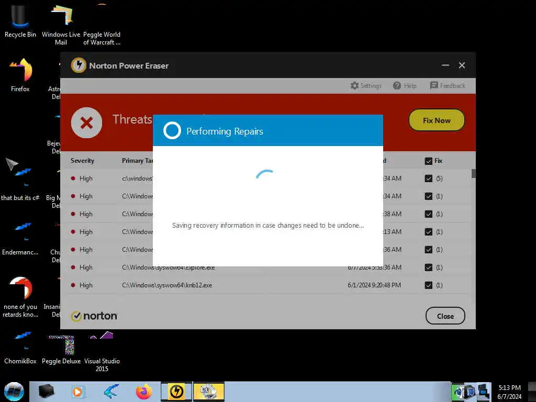This screenshot has height=402, width=536.
Task: Click the norton checkmark logo
Action: [76, 316]
